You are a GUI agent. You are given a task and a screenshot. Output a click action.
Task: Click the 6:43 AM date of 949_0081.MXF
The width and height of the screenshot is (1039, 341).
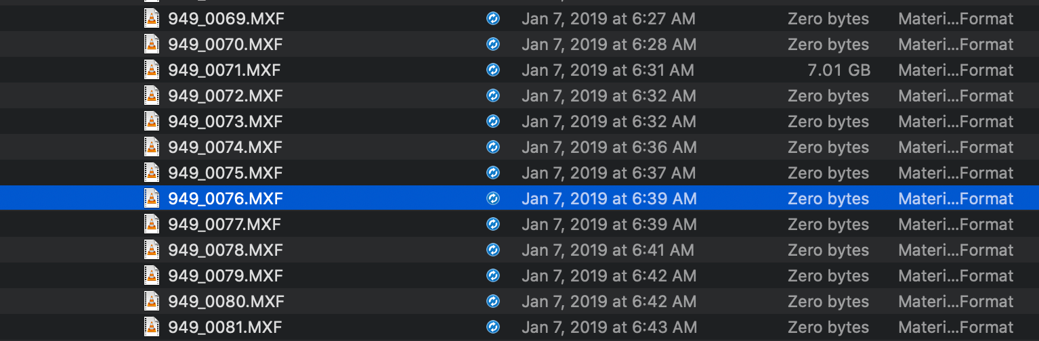pyautogui.click(x=608, y=327)
